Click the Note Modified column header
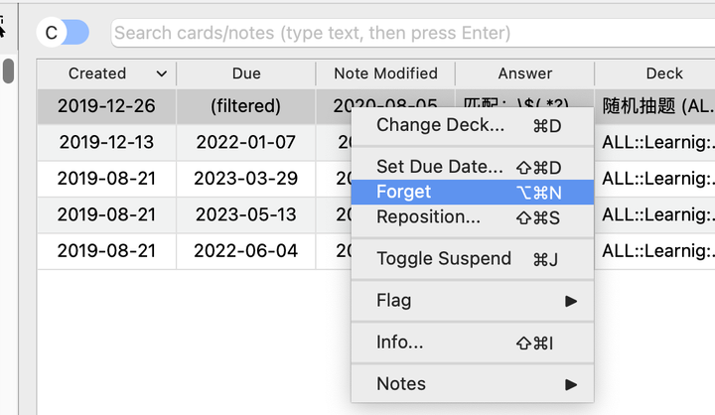The image size is (715, 415). [x=385, y=73]
